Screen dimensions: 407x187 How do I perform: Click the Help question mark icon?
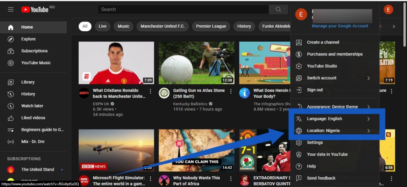pos(299,166)
